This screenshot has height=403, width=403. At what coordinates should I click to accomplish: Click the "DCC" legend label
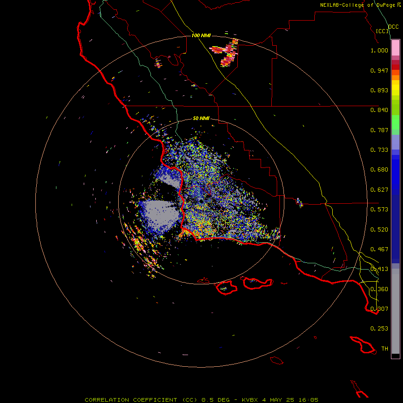pos(393,27)
